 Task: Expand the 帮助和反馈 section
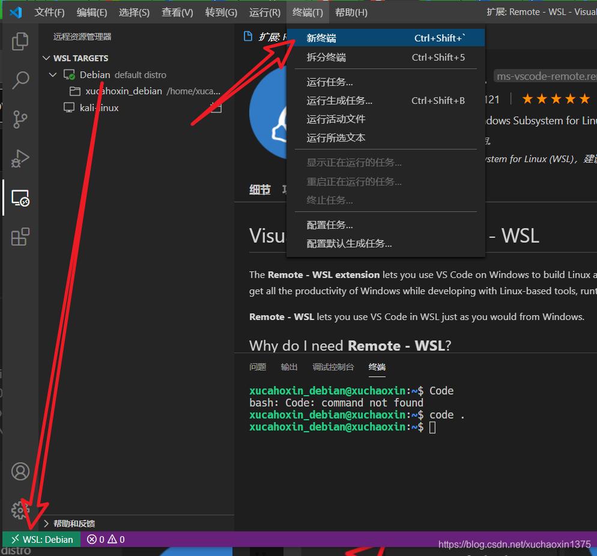46,524
